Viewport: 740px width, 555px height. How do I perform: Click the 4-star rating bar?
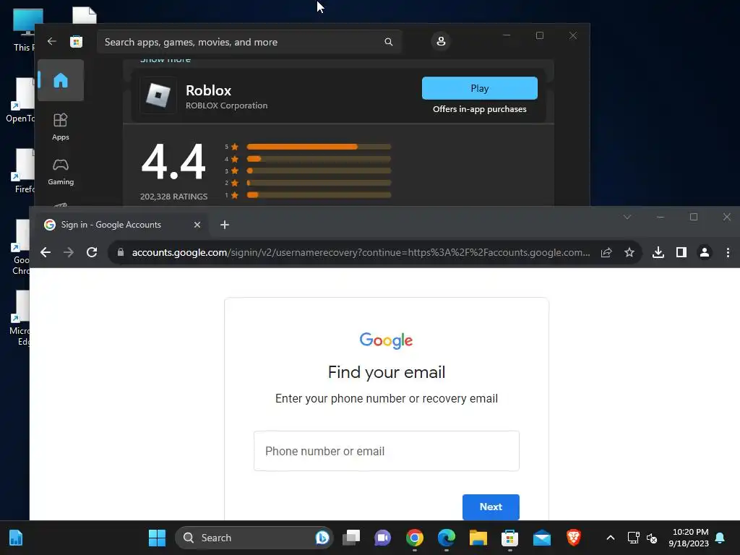(319, 159)
